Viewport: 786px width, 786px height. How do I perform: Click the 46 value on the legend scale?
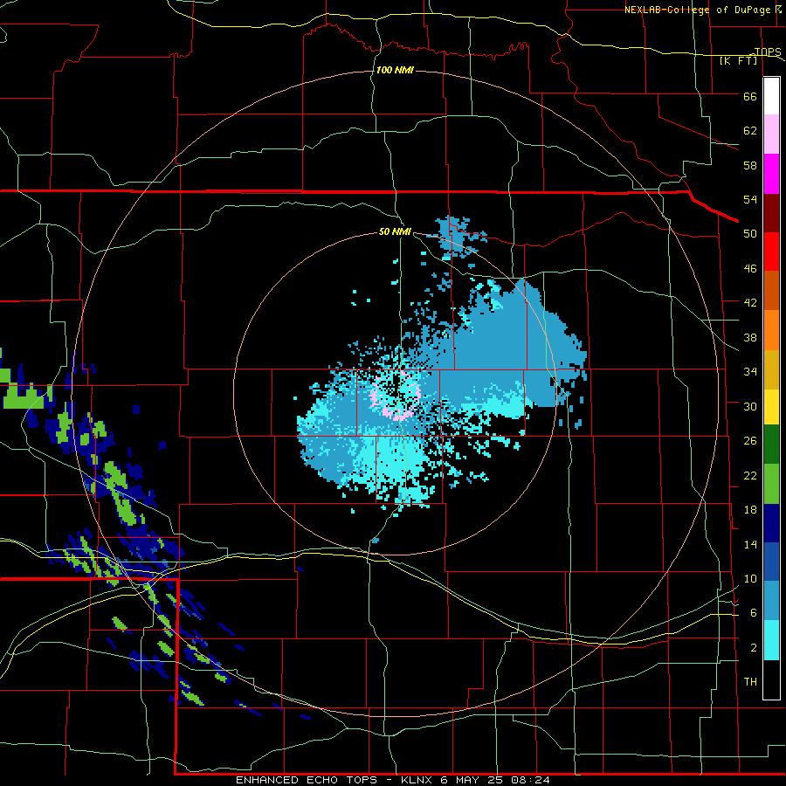(750, 268)
